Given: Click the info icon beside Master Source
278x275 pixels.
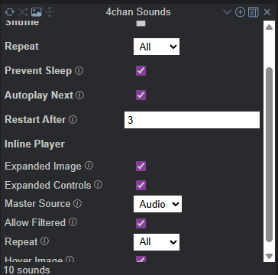Looking at the screenshot, I should tap(77, 203).
